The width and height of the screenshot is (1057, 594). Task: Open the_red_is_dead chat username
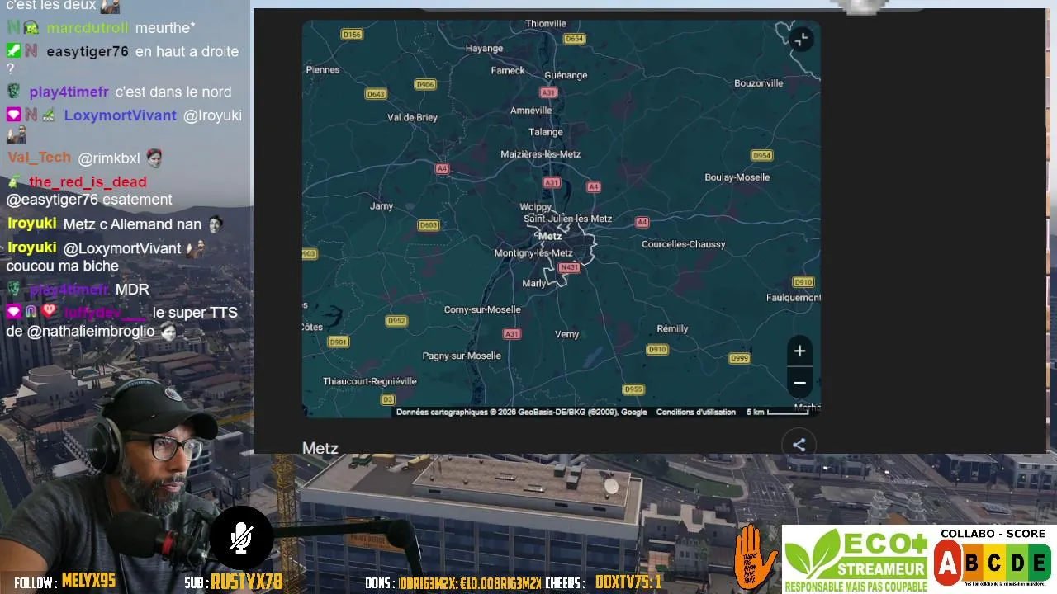pyautogui.click(x=88, y=181)
